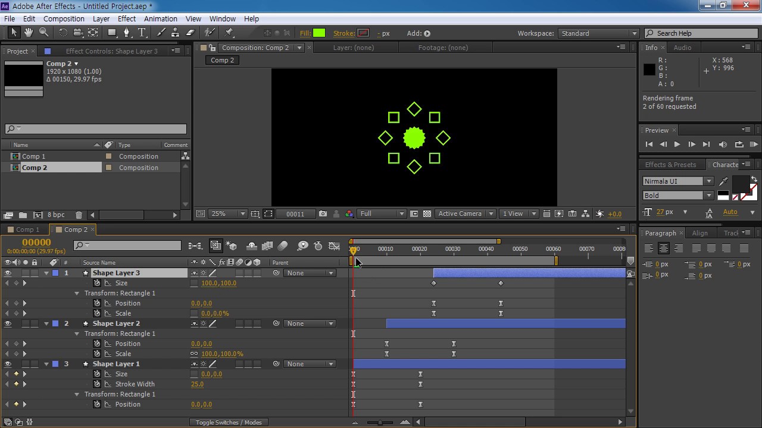Click the timeline current time 00000
This screenshot has width=762, height=428.
pos(36,243)
